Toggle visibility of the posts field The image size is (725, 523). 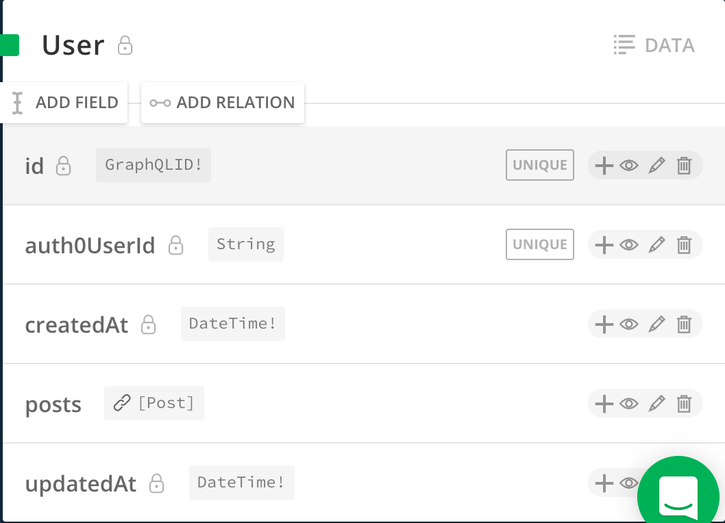tap(629, 403)
